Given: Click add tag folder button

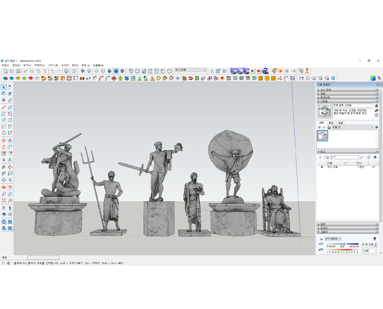Looking at the screenshot, I should [x=327, y=157].
